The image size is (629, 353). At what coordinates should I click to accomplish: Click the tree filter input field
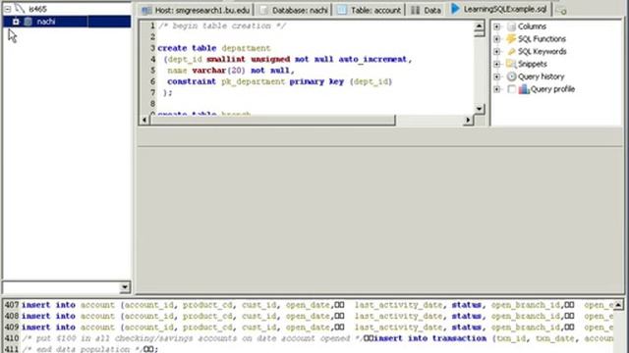[61, 287]
